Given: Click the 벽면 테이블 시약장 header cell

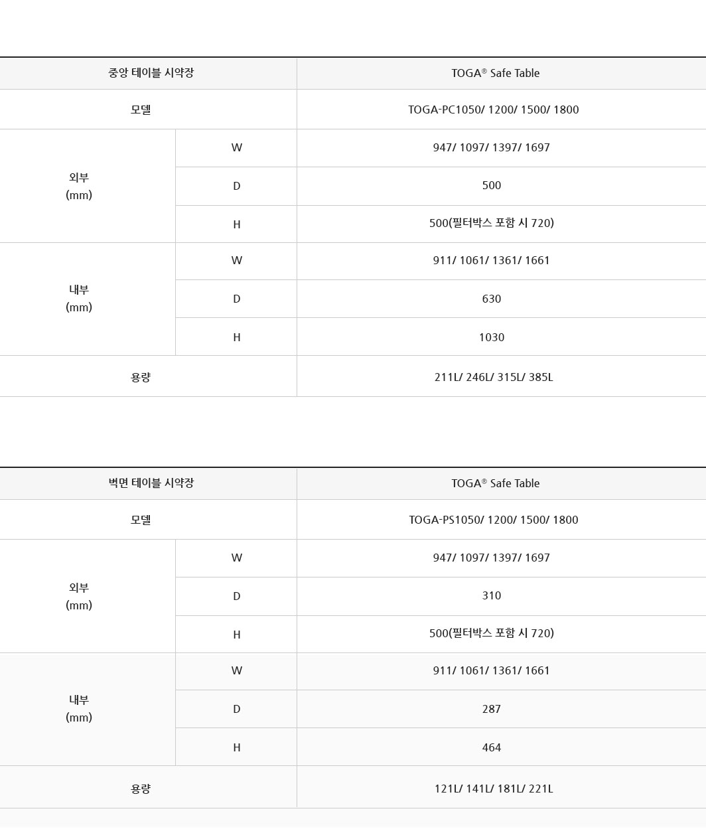Looking at the screenshot, I should click(x=151, y=483).
